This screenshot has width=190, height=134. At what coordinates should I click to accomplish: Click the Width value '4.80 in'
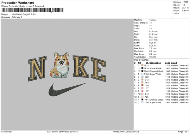(x=185, y=11)
